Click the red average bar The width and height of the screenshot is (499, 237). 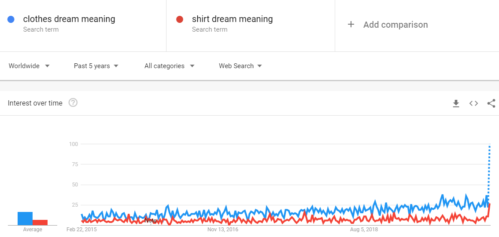[40, 222]
